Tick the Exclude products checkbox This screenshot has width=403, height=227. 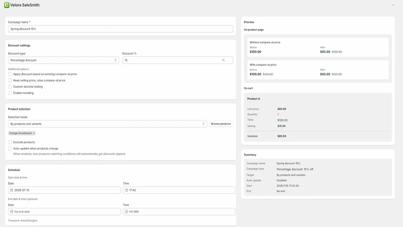(x=10, y=142)
